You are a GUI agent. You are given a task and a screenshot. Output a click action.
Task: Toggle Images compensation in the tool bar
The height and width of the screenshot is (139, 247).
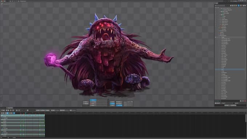tap(119, 103)
